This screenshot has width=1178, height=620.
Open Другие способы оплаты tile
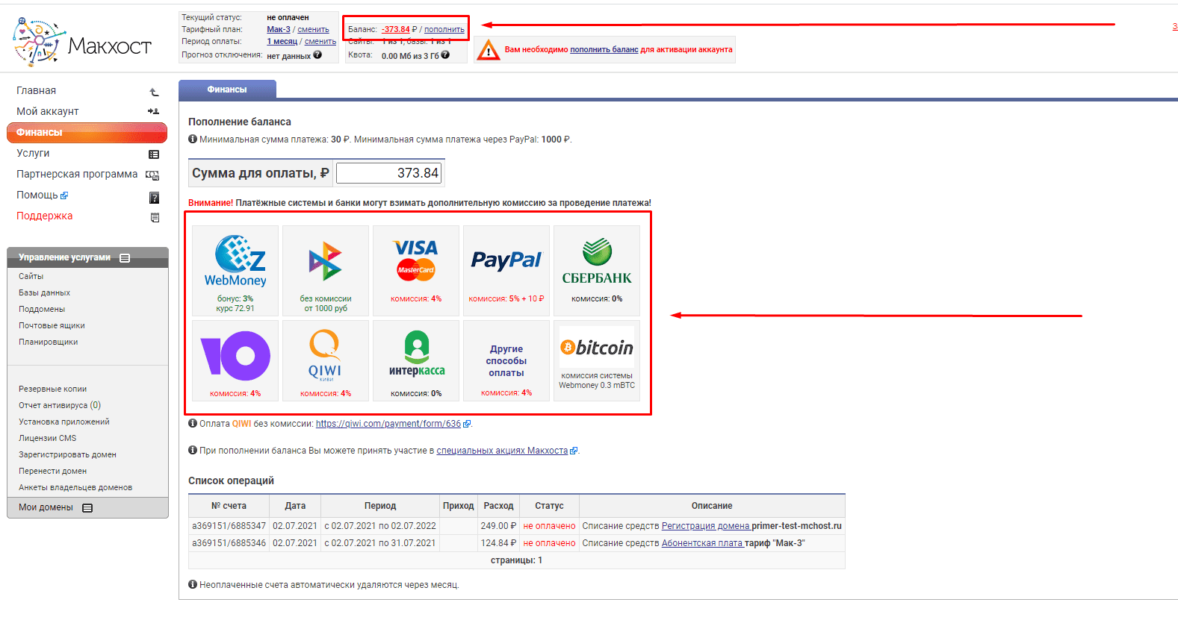506,361
